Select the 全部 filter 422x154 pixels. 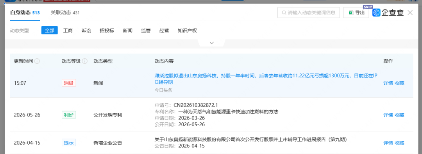click(x=50, y=30)
